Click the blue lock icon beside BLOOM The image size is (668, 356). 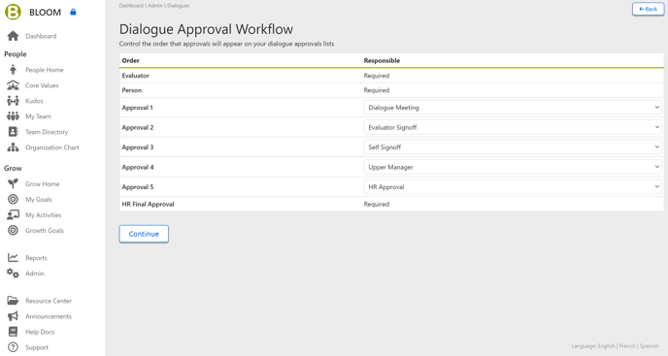click(73, 12)
